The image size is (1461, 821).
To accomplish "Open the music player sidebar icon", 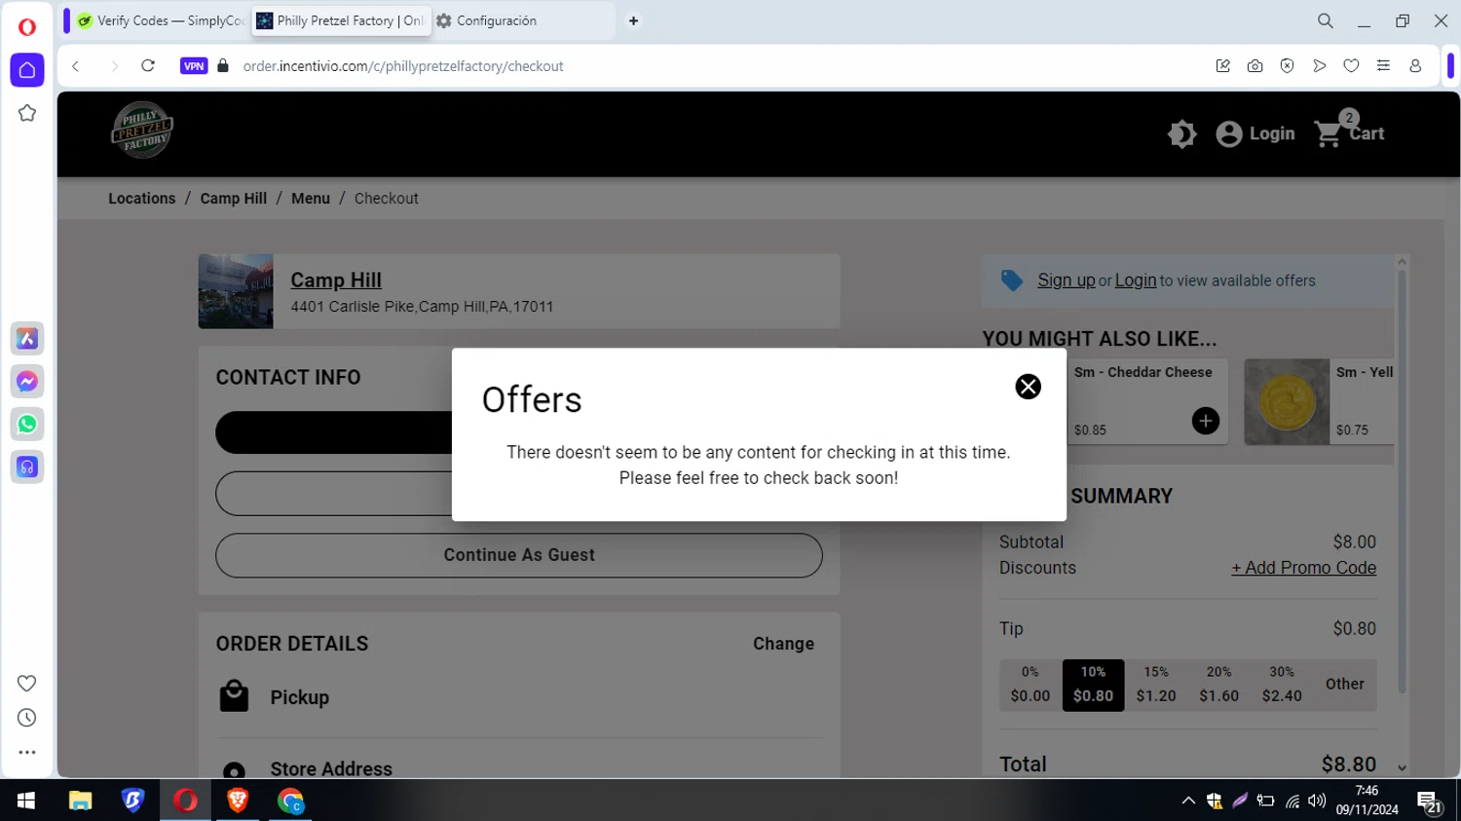I will 27,467.
